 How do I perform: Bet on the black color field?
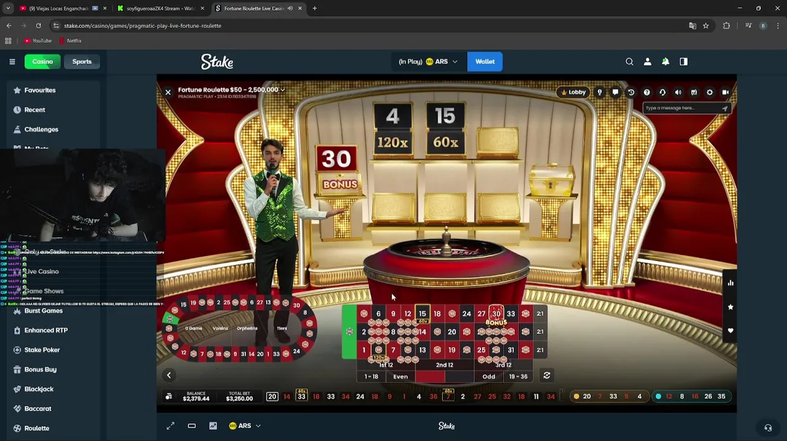tap(459, 377)
